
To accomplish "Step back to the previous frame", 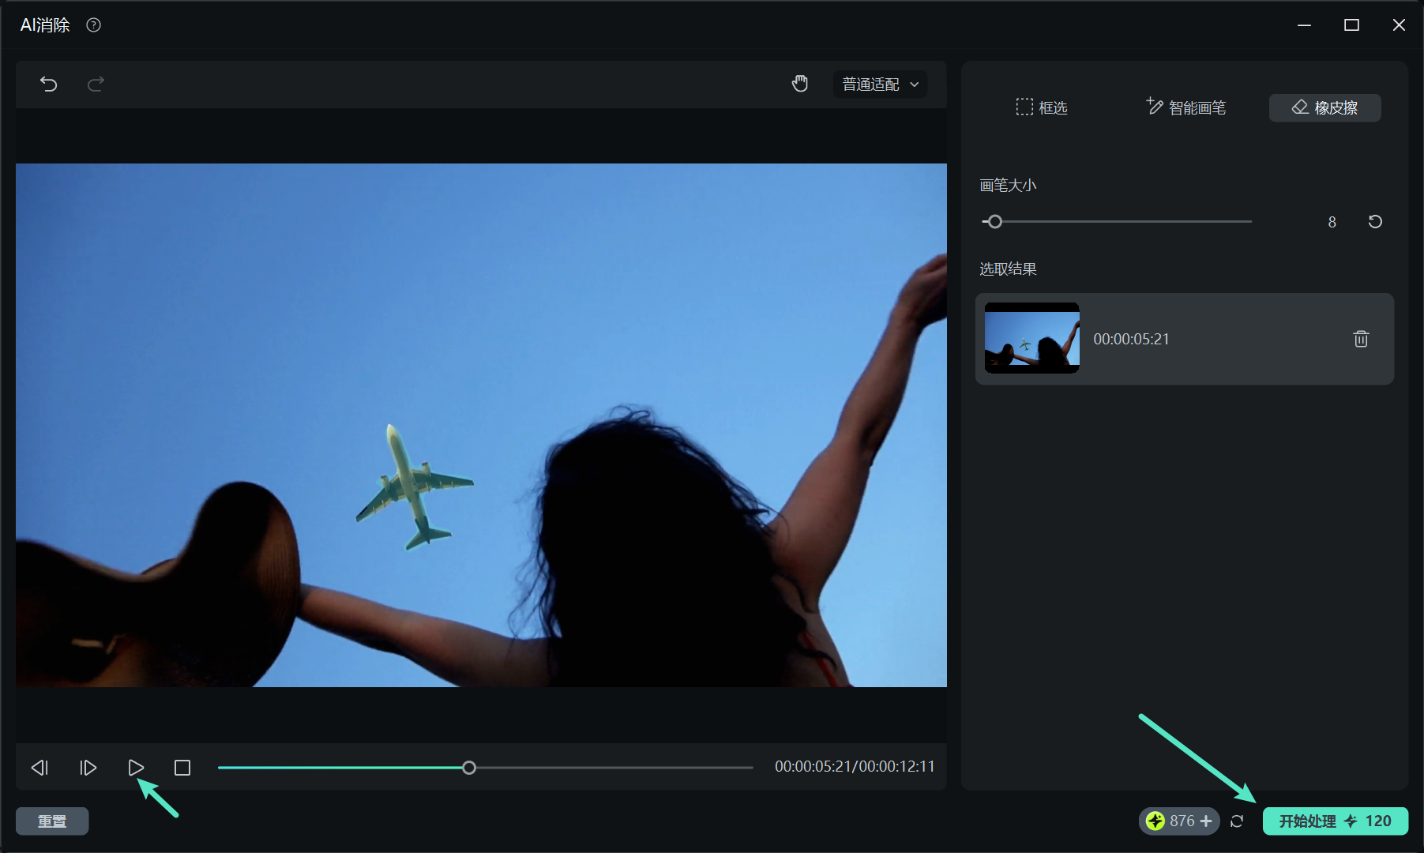I will [x=39, y=768].
